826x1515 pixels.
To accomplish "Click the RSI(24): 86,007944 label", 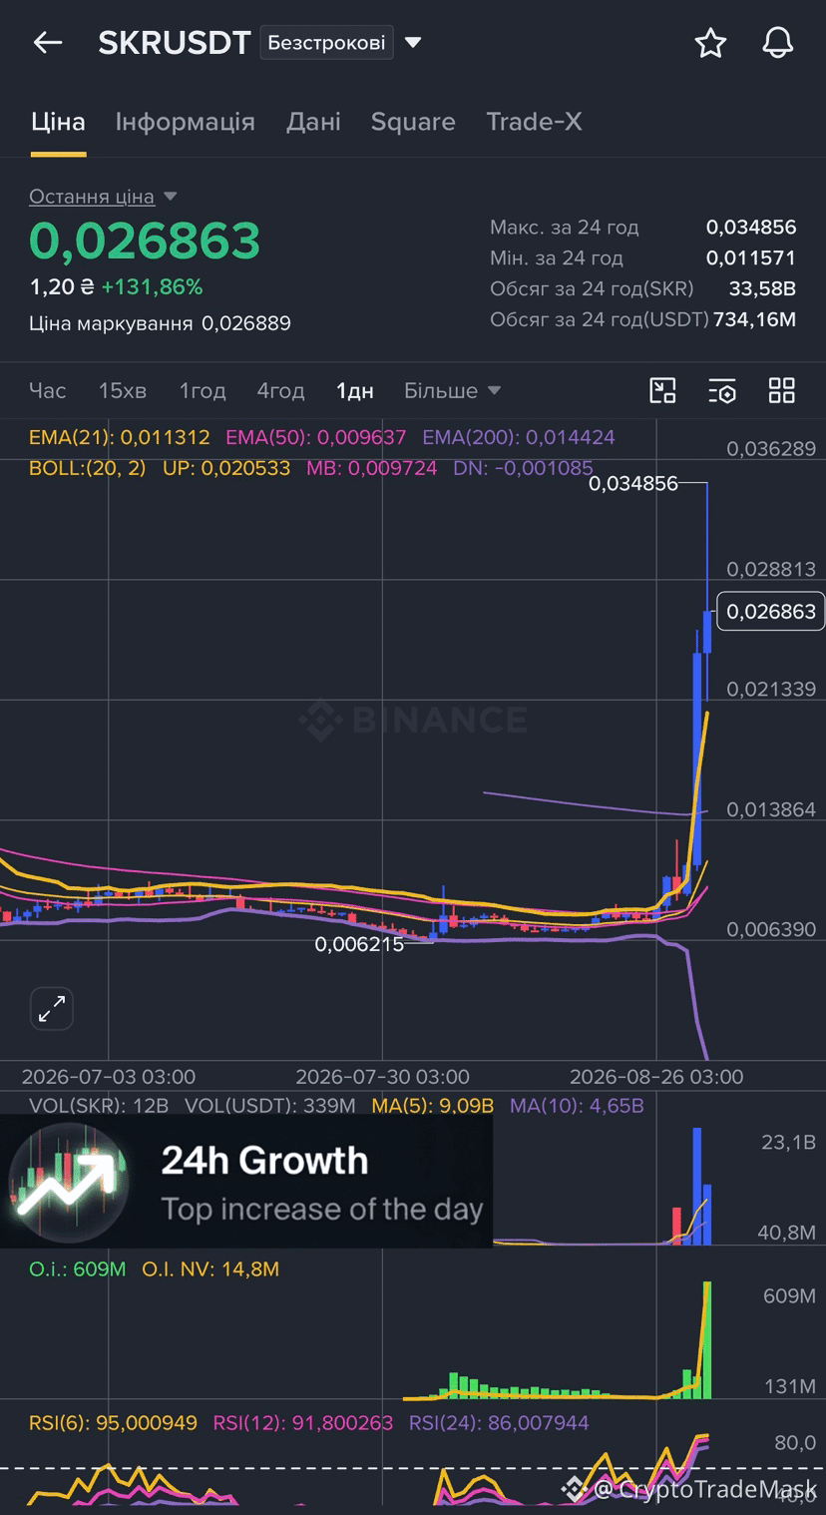I will (x=499, y=1423).
